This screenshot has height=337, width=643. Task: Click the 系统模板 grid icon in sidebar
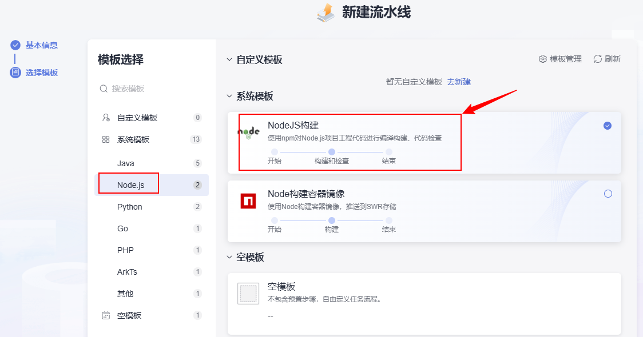tap(106, 139)
